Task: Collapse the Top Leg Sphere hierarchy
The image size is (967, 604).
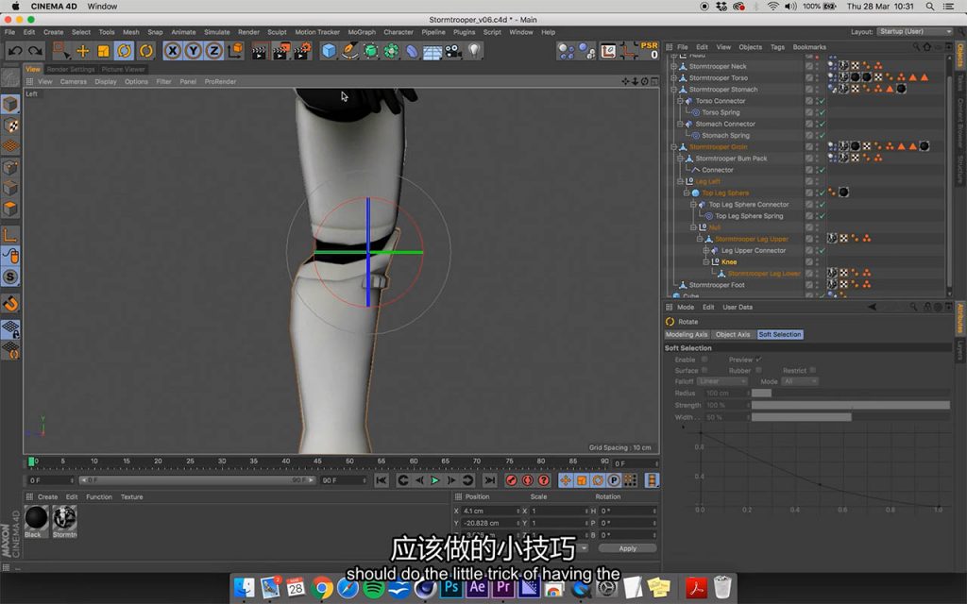Action: click(x=687, y=193)
